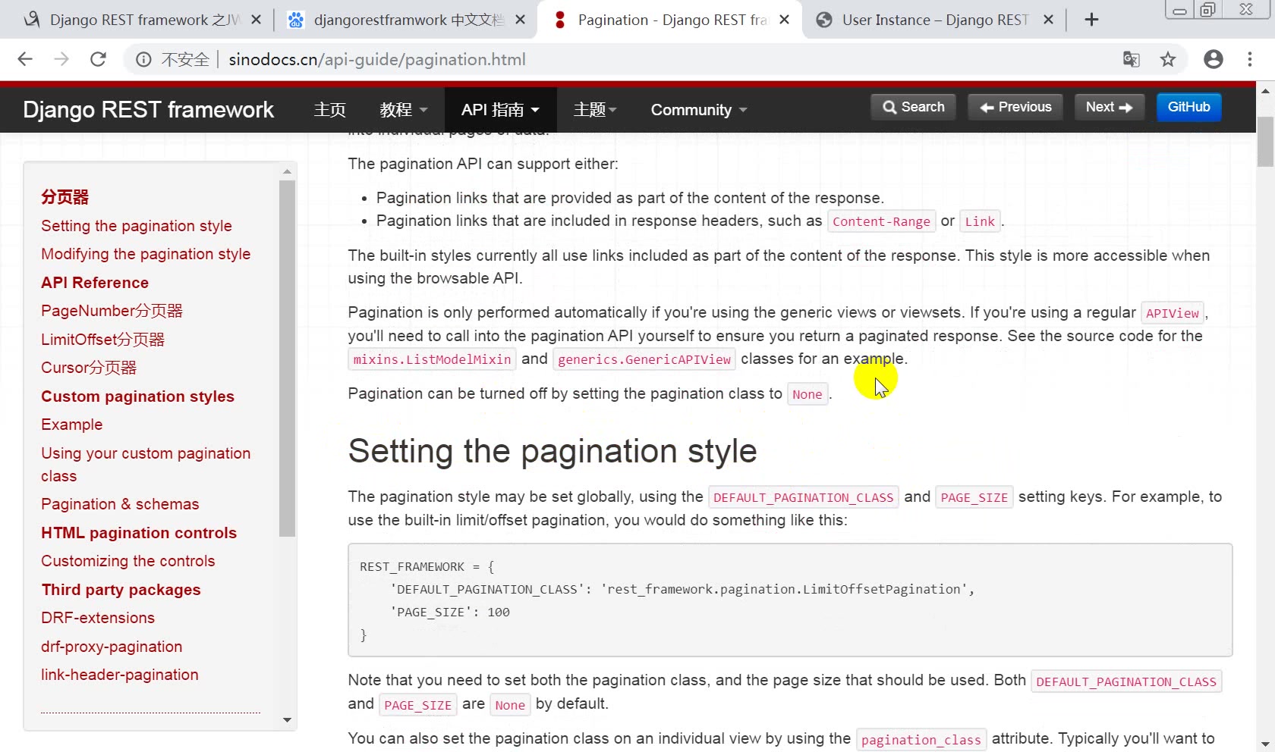The width and height of the screenshot is (1275, 752).
Task: Open a new browser tab
Action: tap(1091, 20)
